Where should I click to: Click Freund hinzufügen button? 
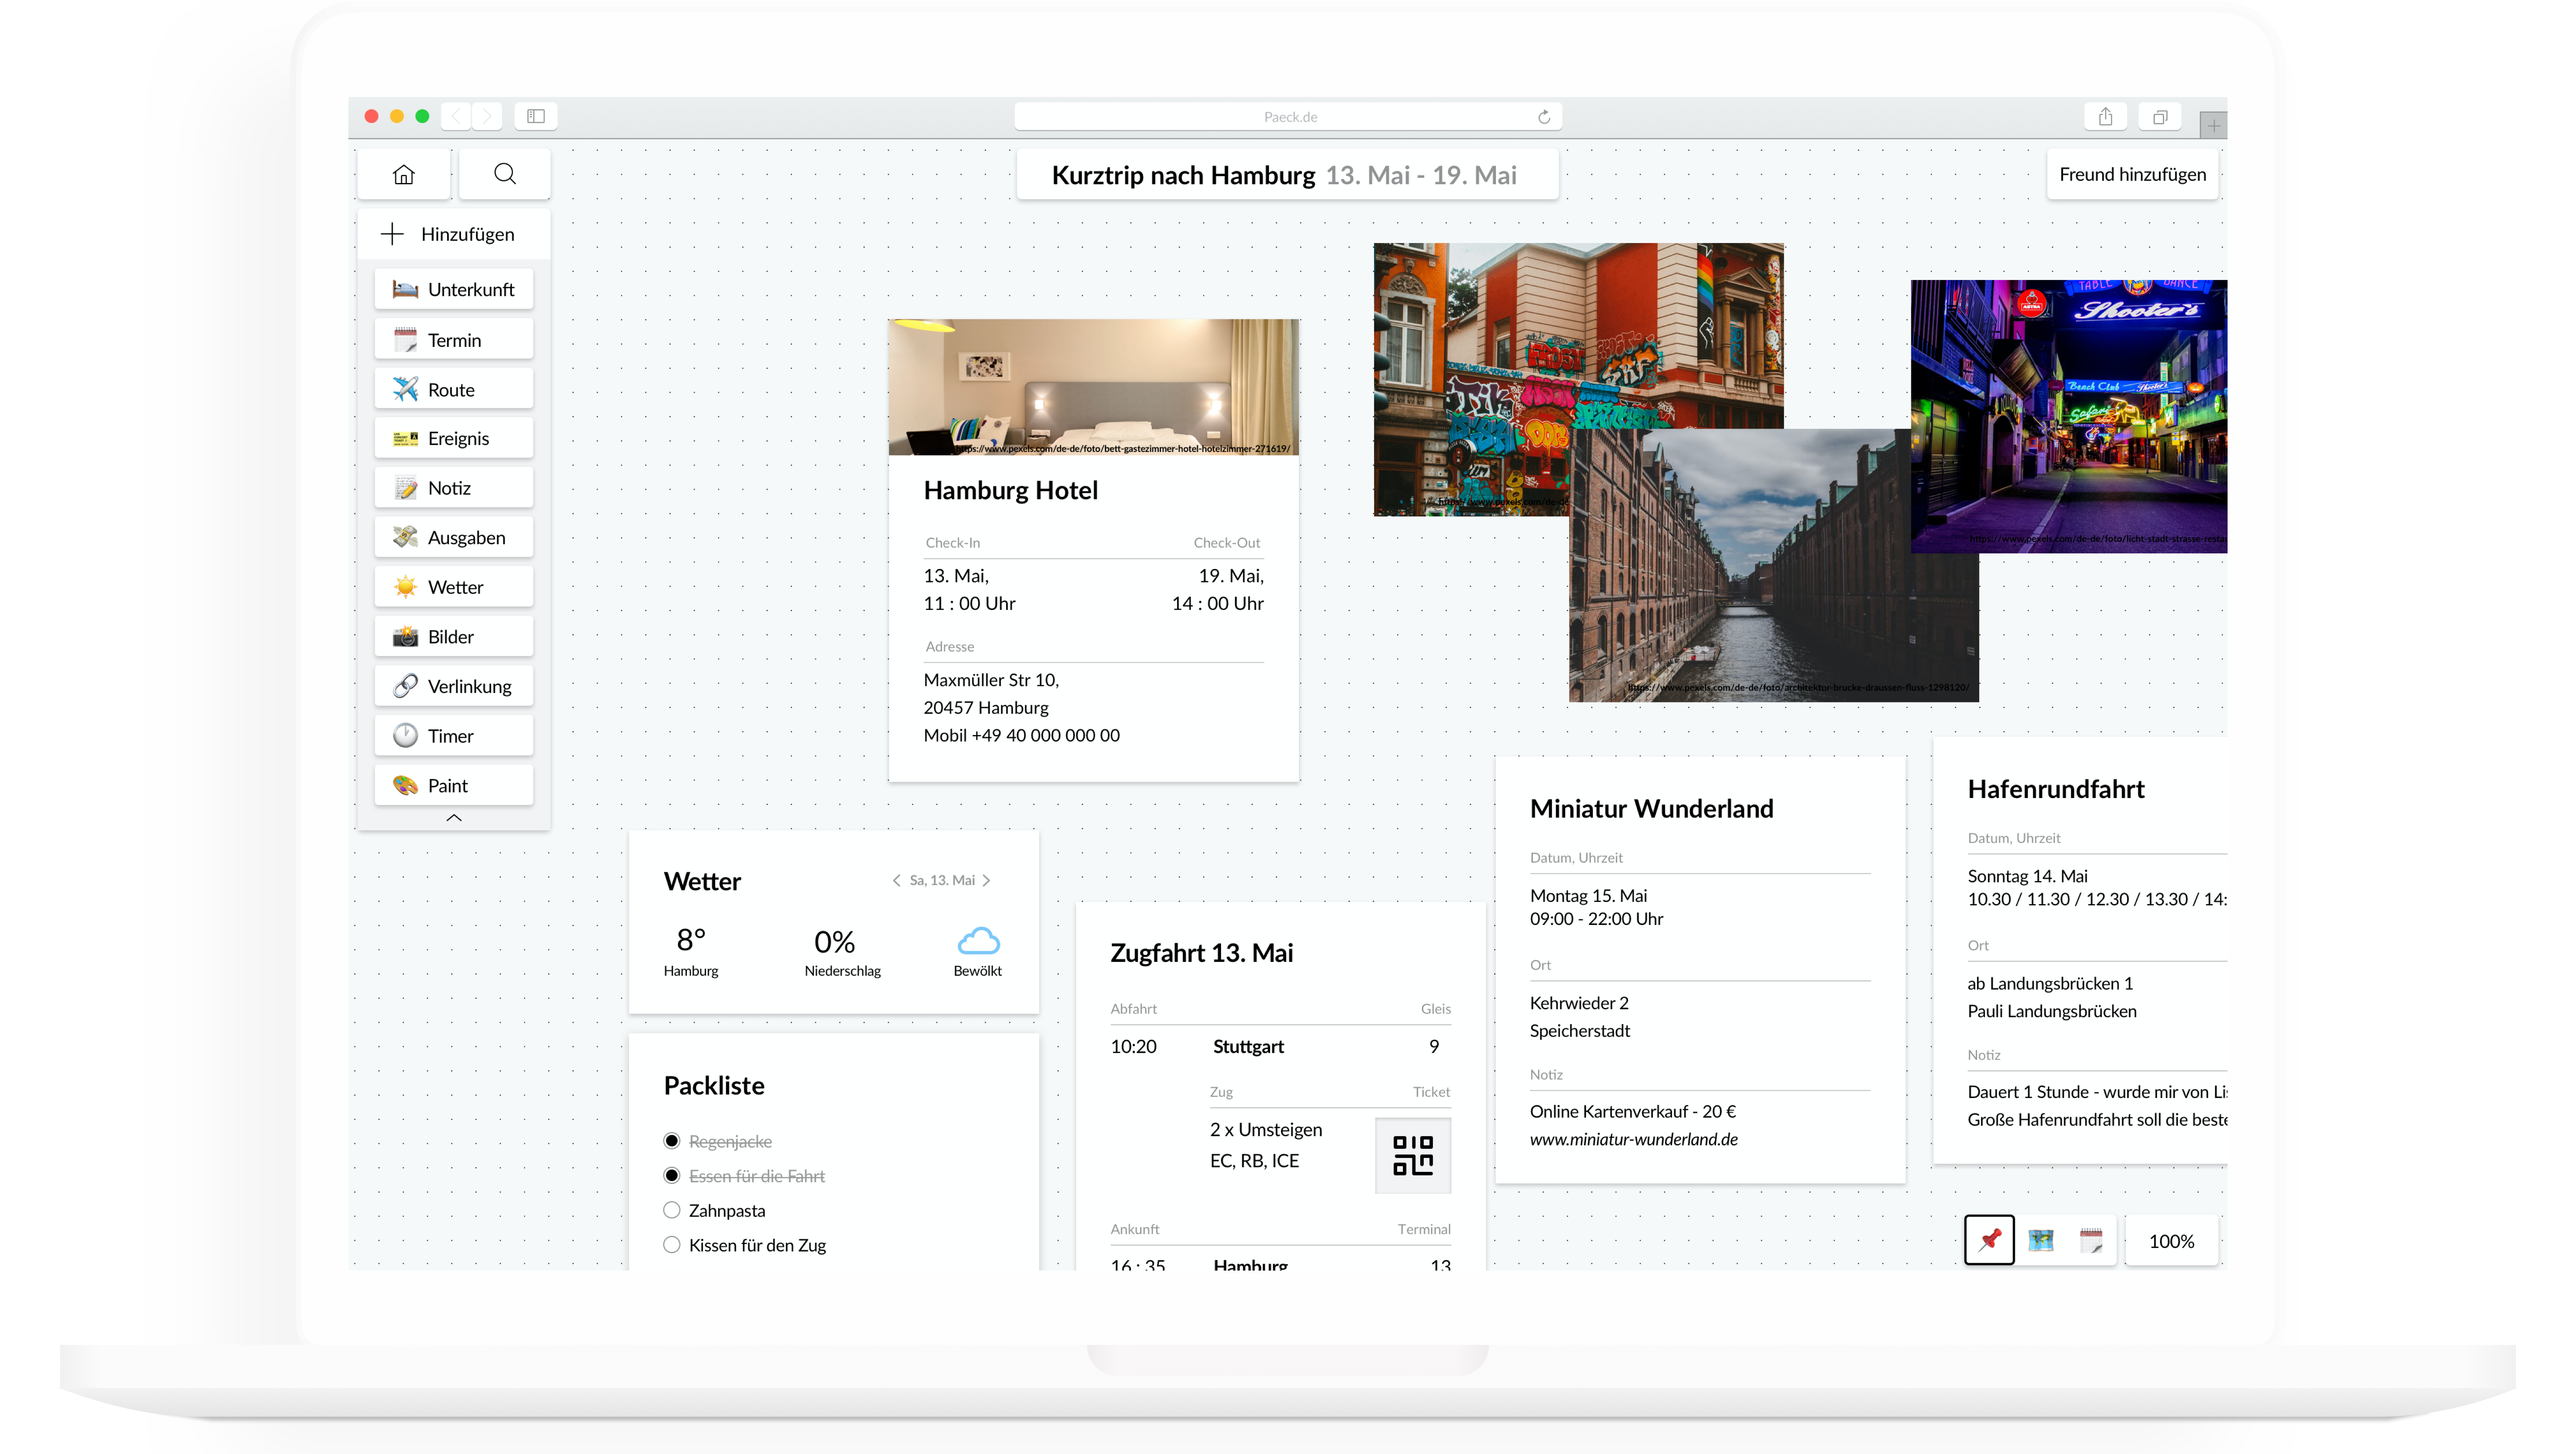pyautogui.click(x=2132, y=175)
